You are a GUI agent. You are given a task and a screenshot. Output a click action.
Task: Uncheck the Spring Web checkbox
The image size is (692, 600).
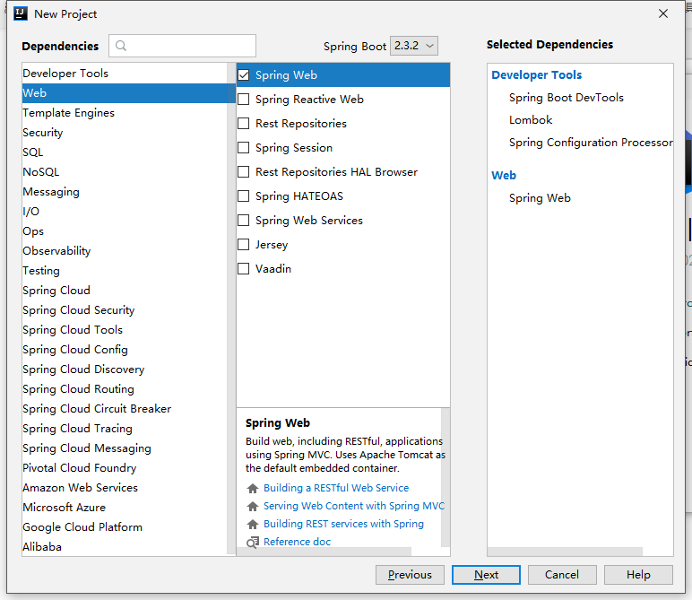(244, 75)
